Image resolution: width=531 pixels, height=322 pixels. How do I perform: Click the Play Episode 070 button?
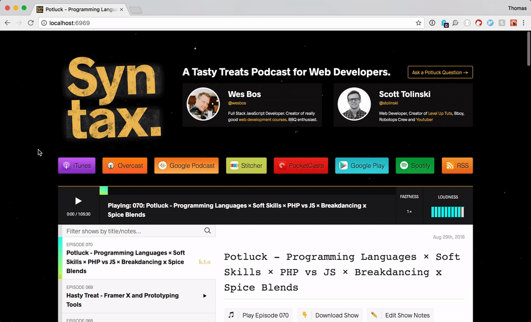click(x=259, y=315)
